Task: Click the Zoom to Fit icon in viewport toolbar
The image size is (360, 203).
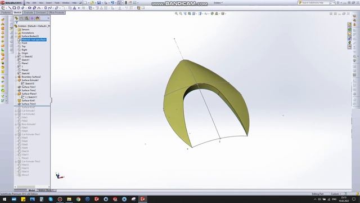Action: click(176, 14)
